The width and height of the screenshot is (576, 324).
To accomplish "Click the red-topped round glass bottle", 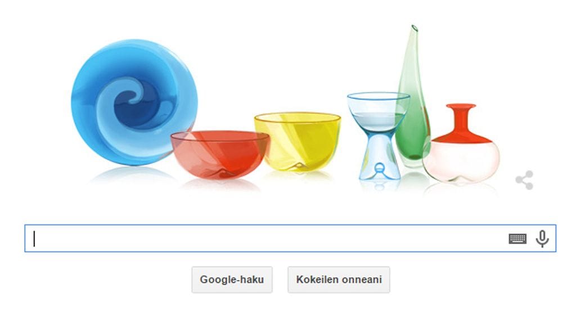I will pos(461,143).
